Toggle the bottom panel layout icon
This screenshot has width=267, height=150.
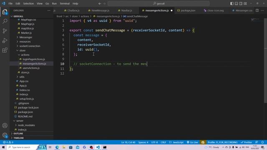237,4
